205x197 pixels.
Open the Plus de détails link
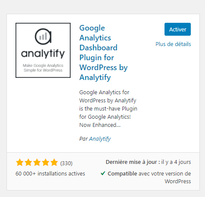pos(173,44)
